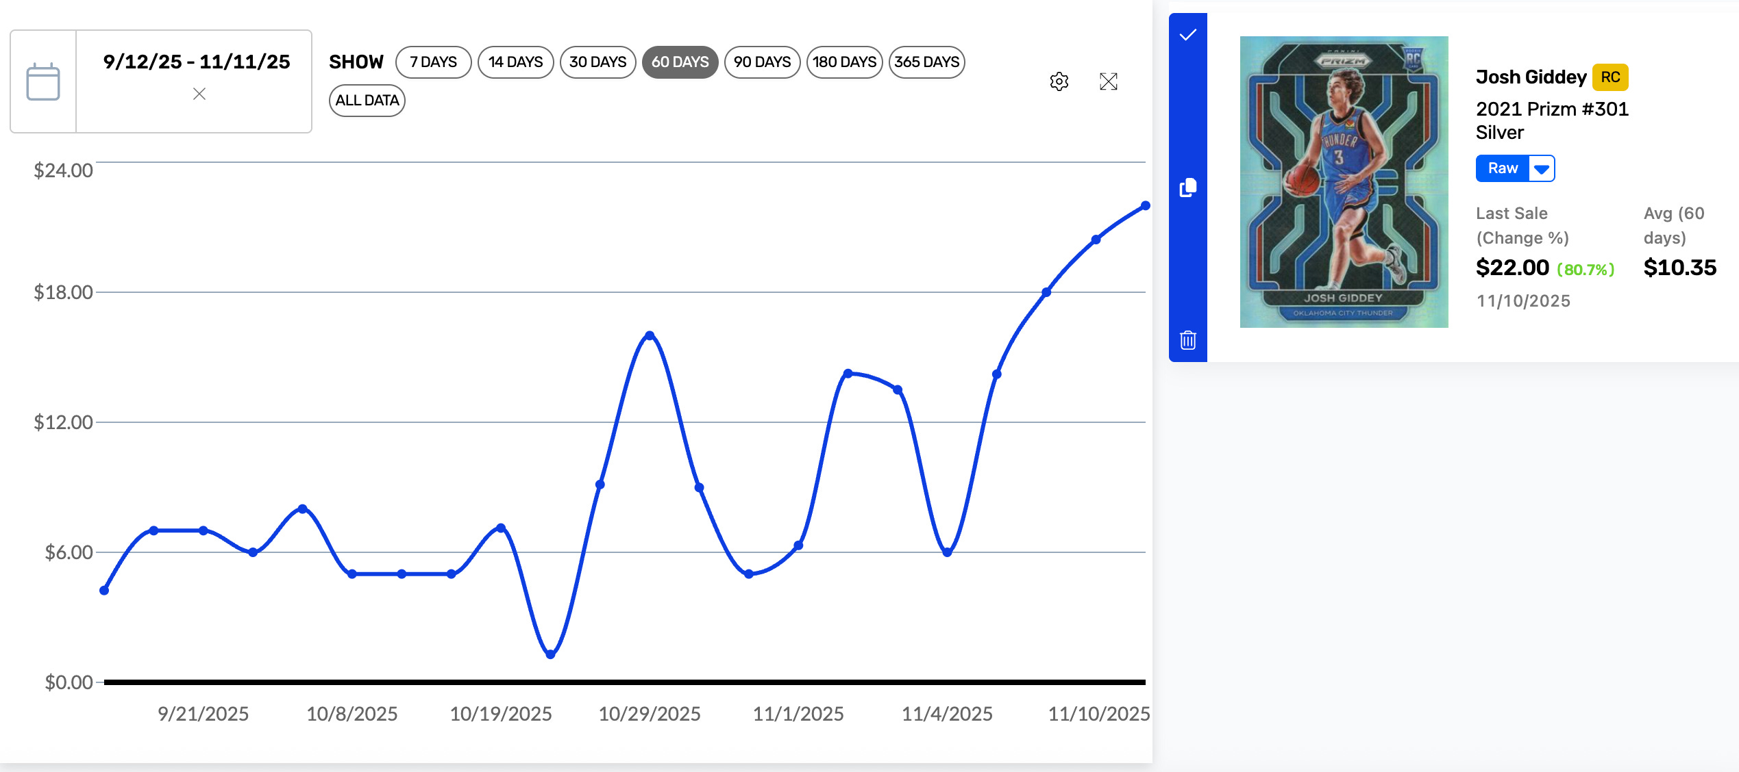
Task: Choose the 30 DAYS filter
Action: (597, 62)
